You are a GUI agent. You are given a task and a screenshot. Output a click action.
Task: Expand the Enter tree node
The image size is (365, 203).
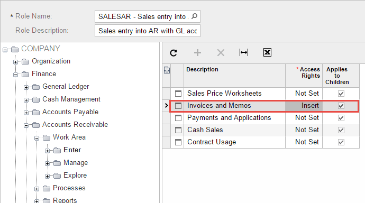47,151
